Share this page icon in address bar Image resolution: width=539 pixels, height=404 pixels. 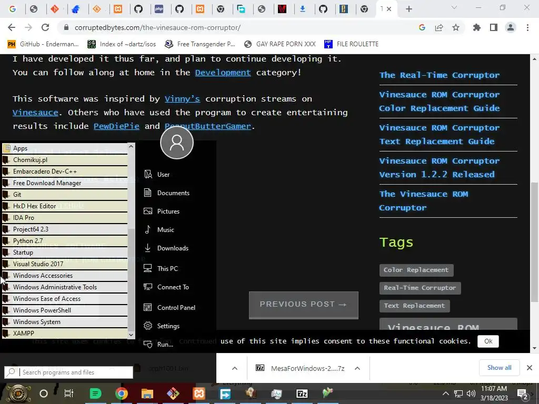pyautogui.click(x=439, y=27)
